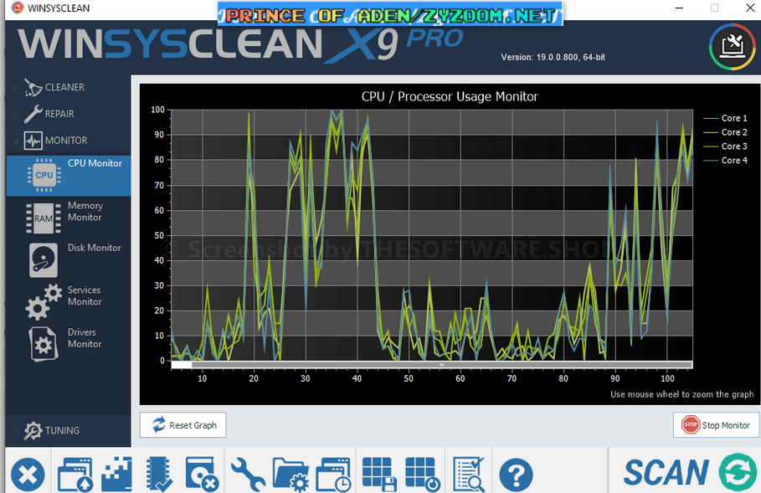This screenshot has width=761, height=493.
Task: Open Drivers Monitor document-gear icon
Action: pyautogui.click(x=44, y=344)
